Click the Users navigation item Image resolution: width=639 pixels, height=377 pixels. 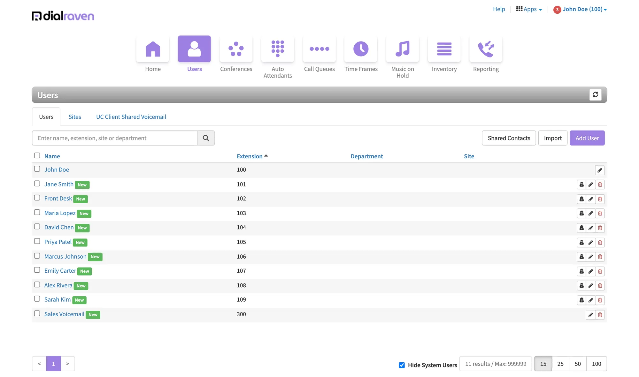click(194, 54)
